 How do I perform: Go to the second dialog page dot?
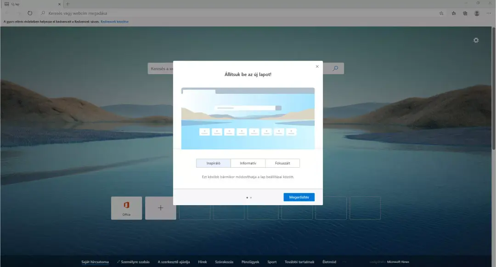point(251,197)
